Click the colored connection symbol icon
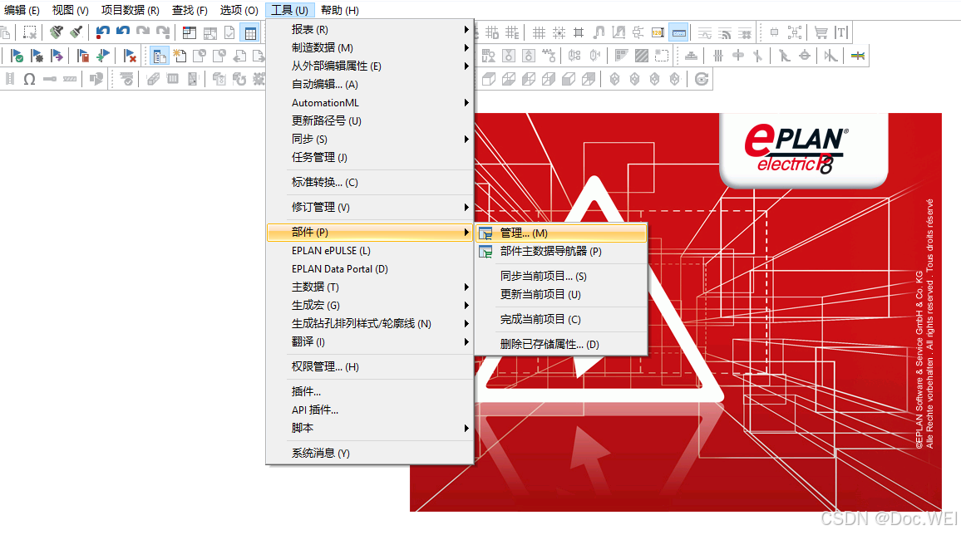961x535 pixels. pos(858,56)
